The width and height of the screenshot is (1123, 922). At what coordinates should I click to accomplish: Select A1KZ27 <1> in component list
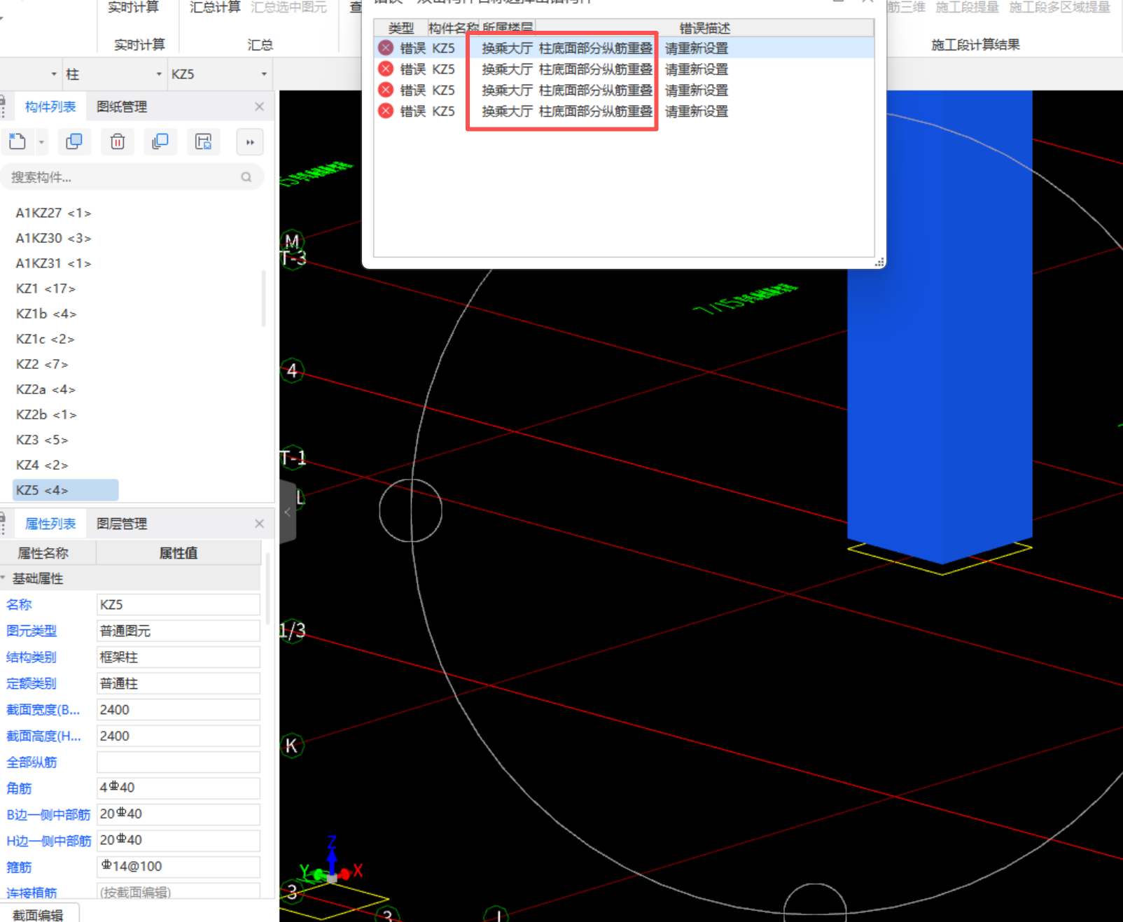[x=53, y=213]
